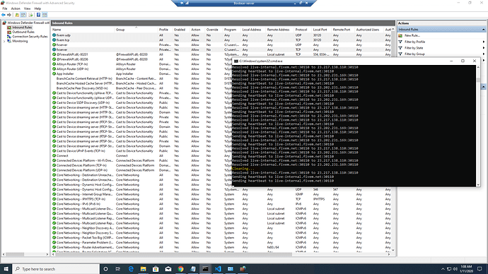488x274 pixels.
Task: Click the connection signal icon on the remote desktop bar
Action: [187, 3]
